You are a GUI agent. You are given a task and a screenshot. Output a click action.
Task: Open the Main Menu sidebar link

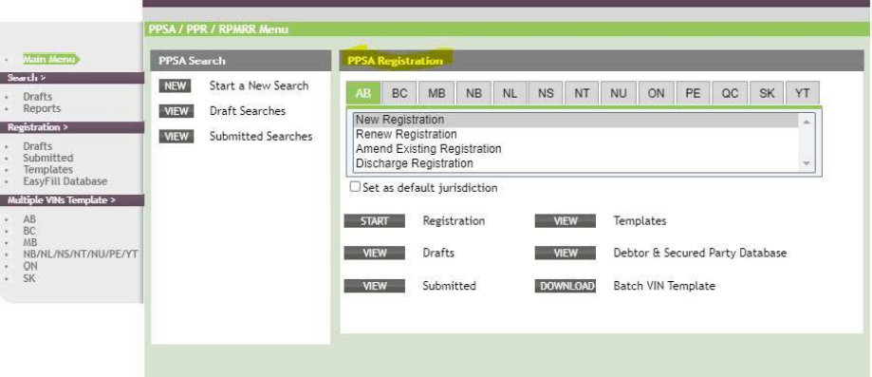(50, 59)
